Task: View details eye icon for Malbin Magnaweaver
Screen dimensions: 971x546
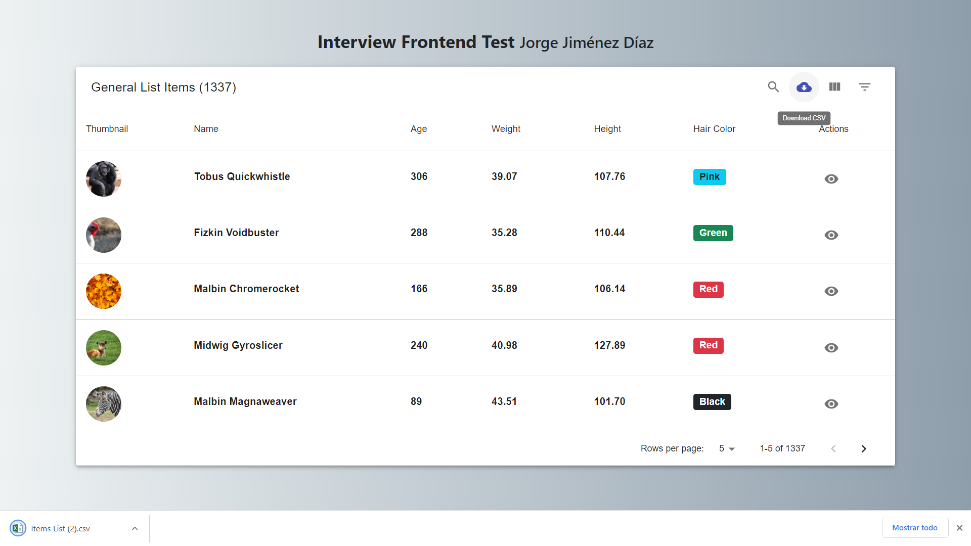Action: click(831, 404)
